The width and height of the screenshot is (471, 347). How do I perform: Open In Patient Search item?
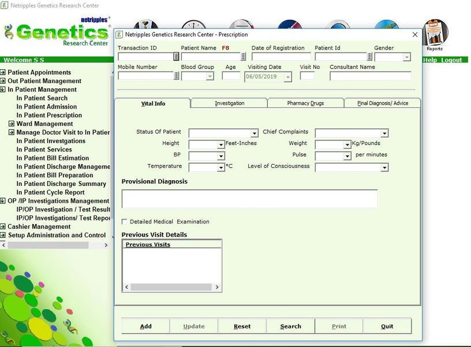42,98
